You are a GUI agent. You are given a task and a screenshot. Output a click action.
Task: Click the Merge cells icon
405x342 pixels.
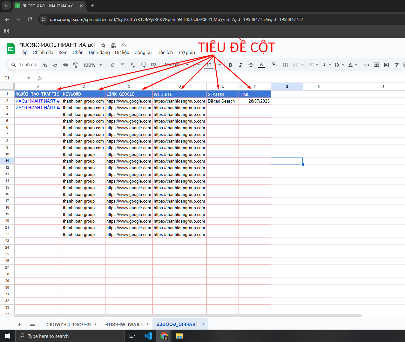[x=296, y=65]
